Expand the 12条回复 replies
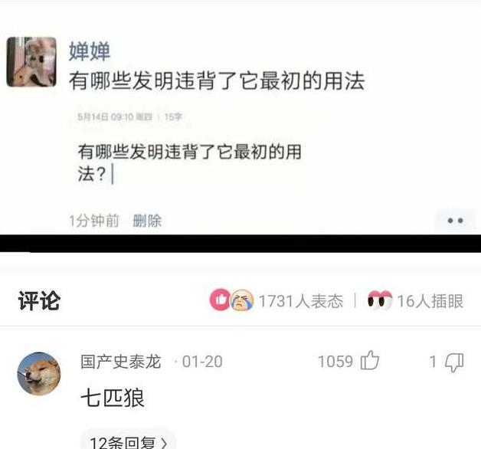 (x=128, y=443)
